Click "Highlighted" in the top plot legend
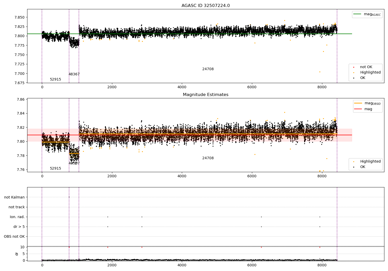 coord(370,73)
